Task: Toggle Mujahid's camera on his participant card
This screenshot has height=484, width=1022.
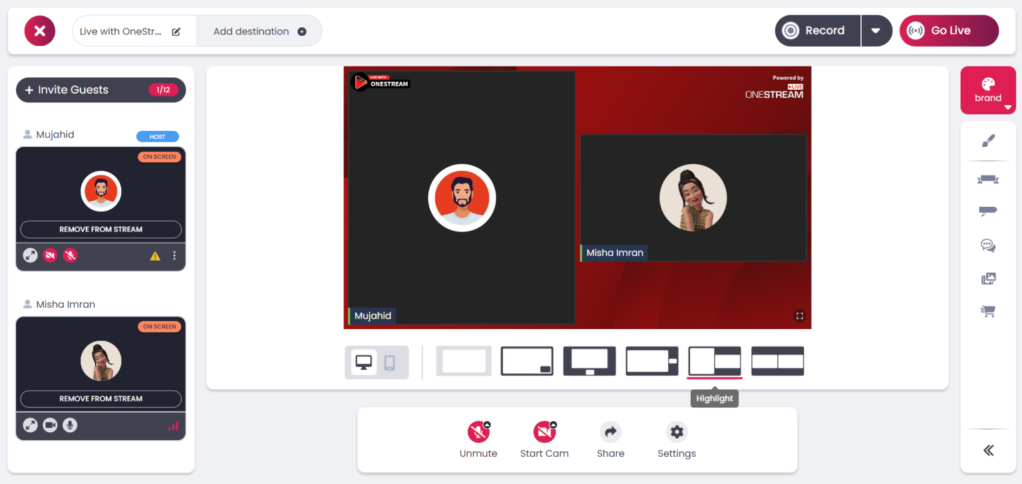Action: point(50,255)
